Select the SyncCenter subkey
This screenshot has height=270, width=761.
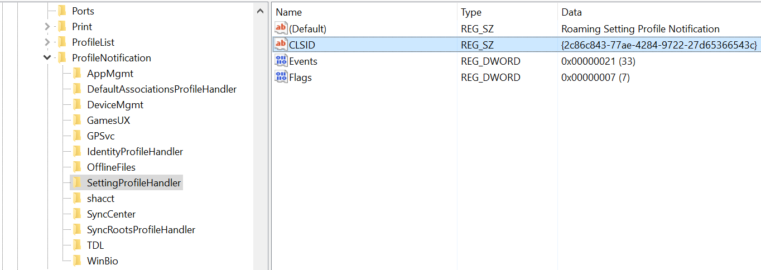[x=111, y=214]
